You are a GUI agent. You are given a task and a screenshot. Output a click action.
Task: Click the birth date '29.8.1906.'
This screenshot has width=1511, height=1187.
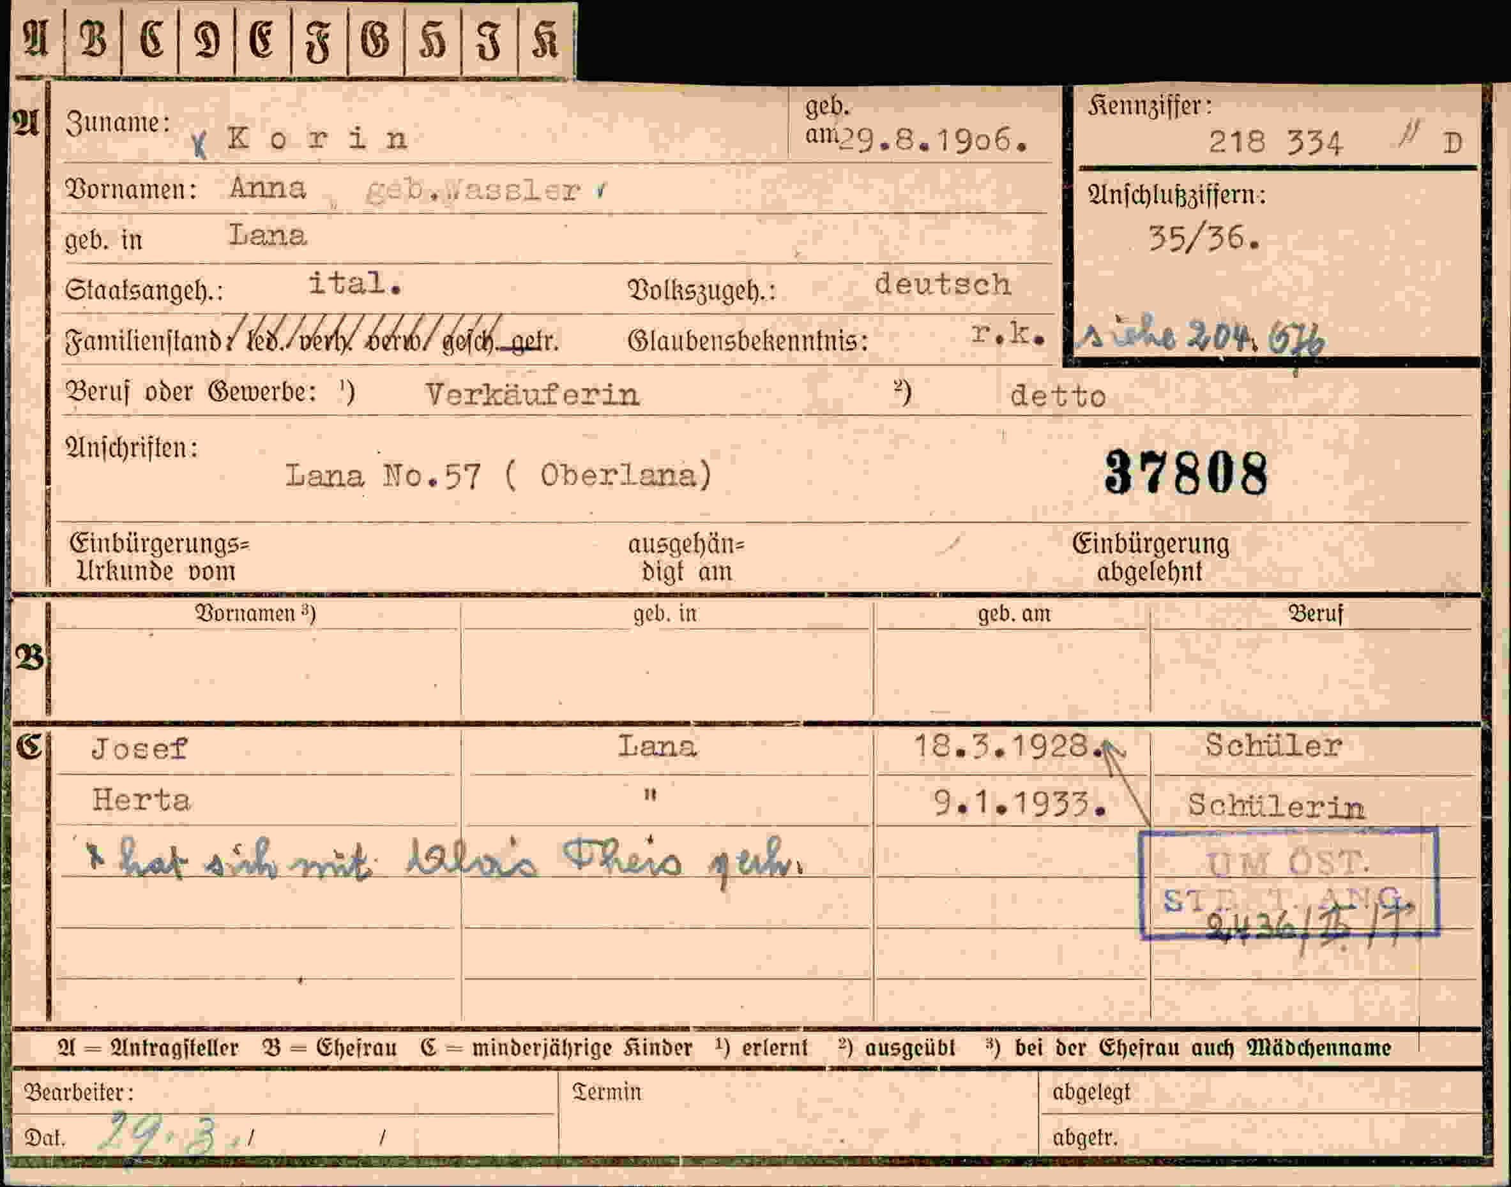pyautogui.click(x=934, y=141)
